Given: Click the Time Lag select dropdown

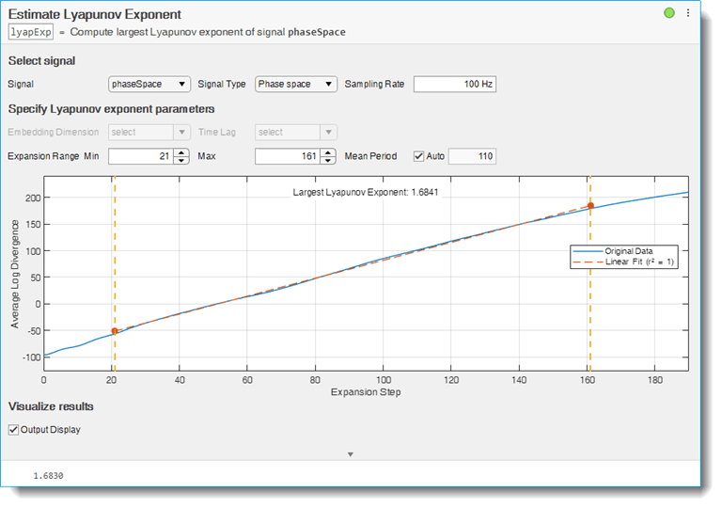Looking at the screenshot, I should [295, 133].
